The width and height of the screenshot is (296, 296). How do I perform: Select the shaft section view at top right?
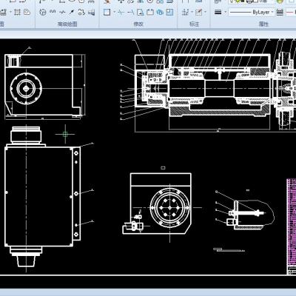coord(215,85)
